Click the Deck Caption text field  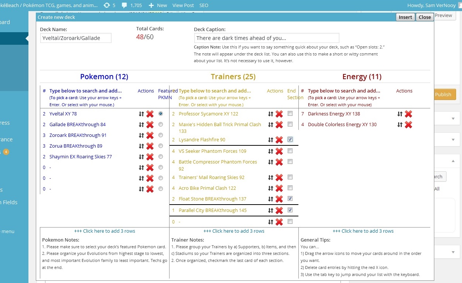click(267, 38)
